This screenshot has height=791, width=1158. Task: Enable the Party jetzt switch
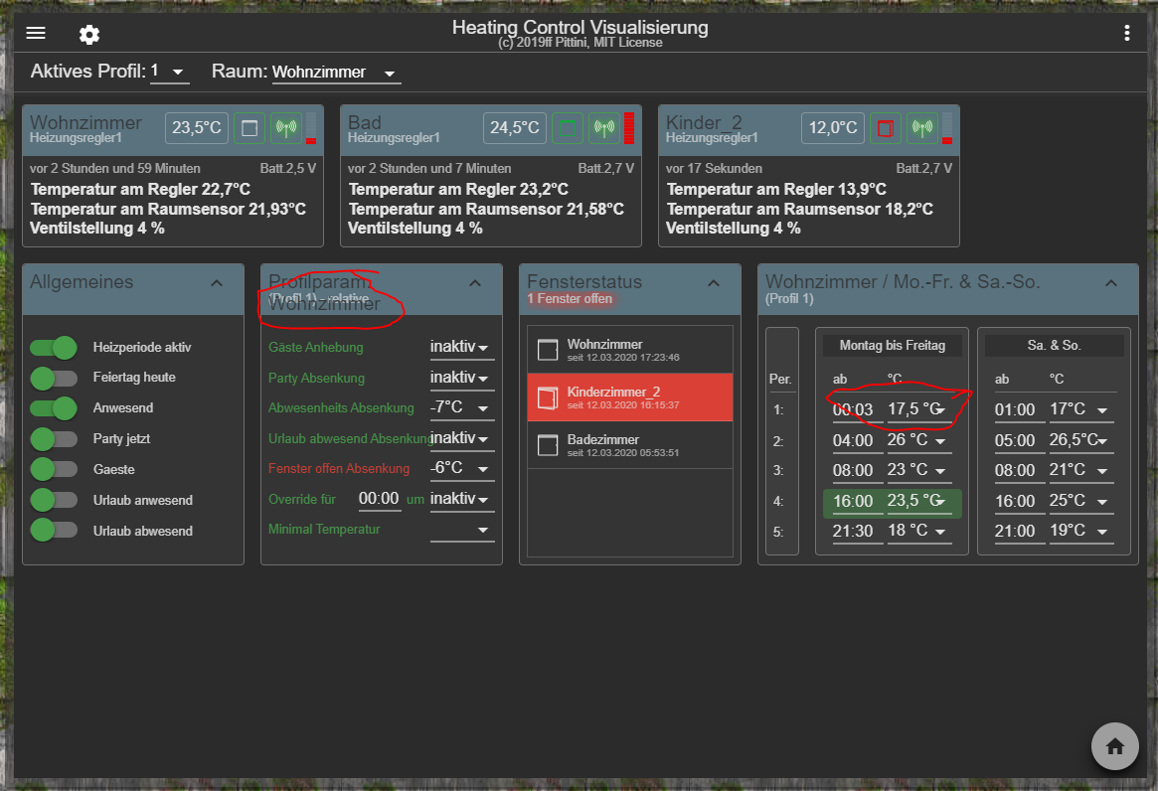point(54,439)
